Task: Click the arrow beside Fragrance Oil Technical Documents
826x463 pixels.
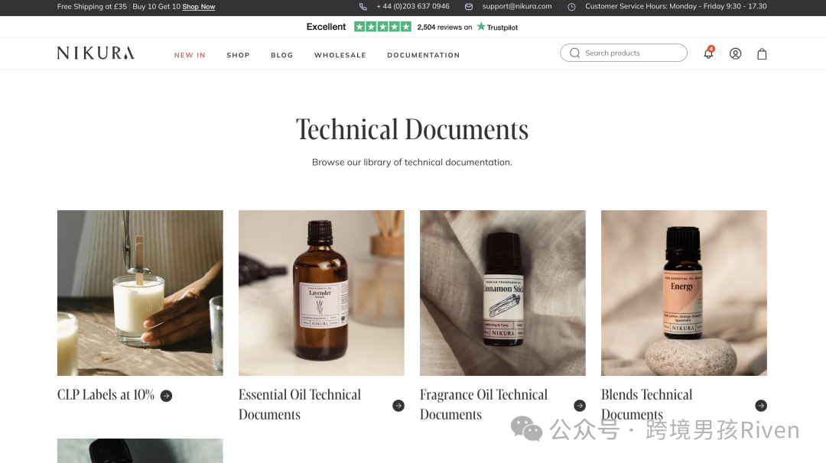Action: [x=580, y=406]
